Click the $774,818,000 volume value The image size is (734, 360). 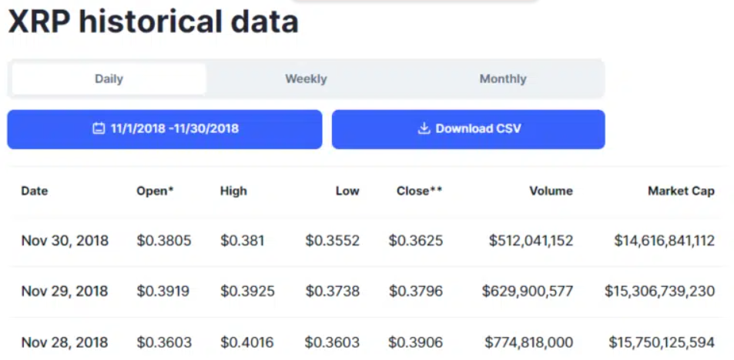coord(529,342)
